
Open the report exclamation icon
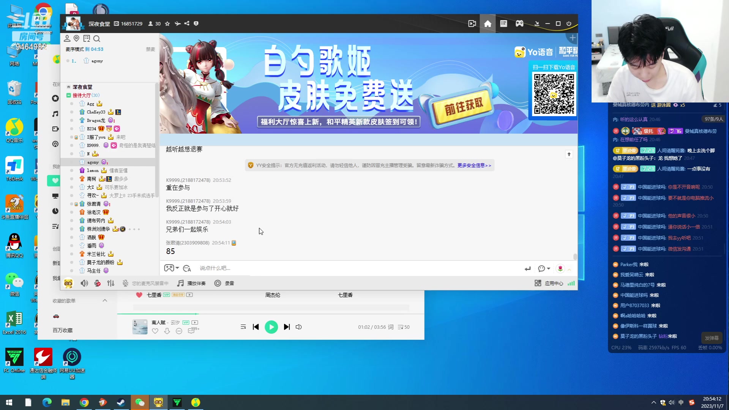pyautogui.click(x=196, y=24)
